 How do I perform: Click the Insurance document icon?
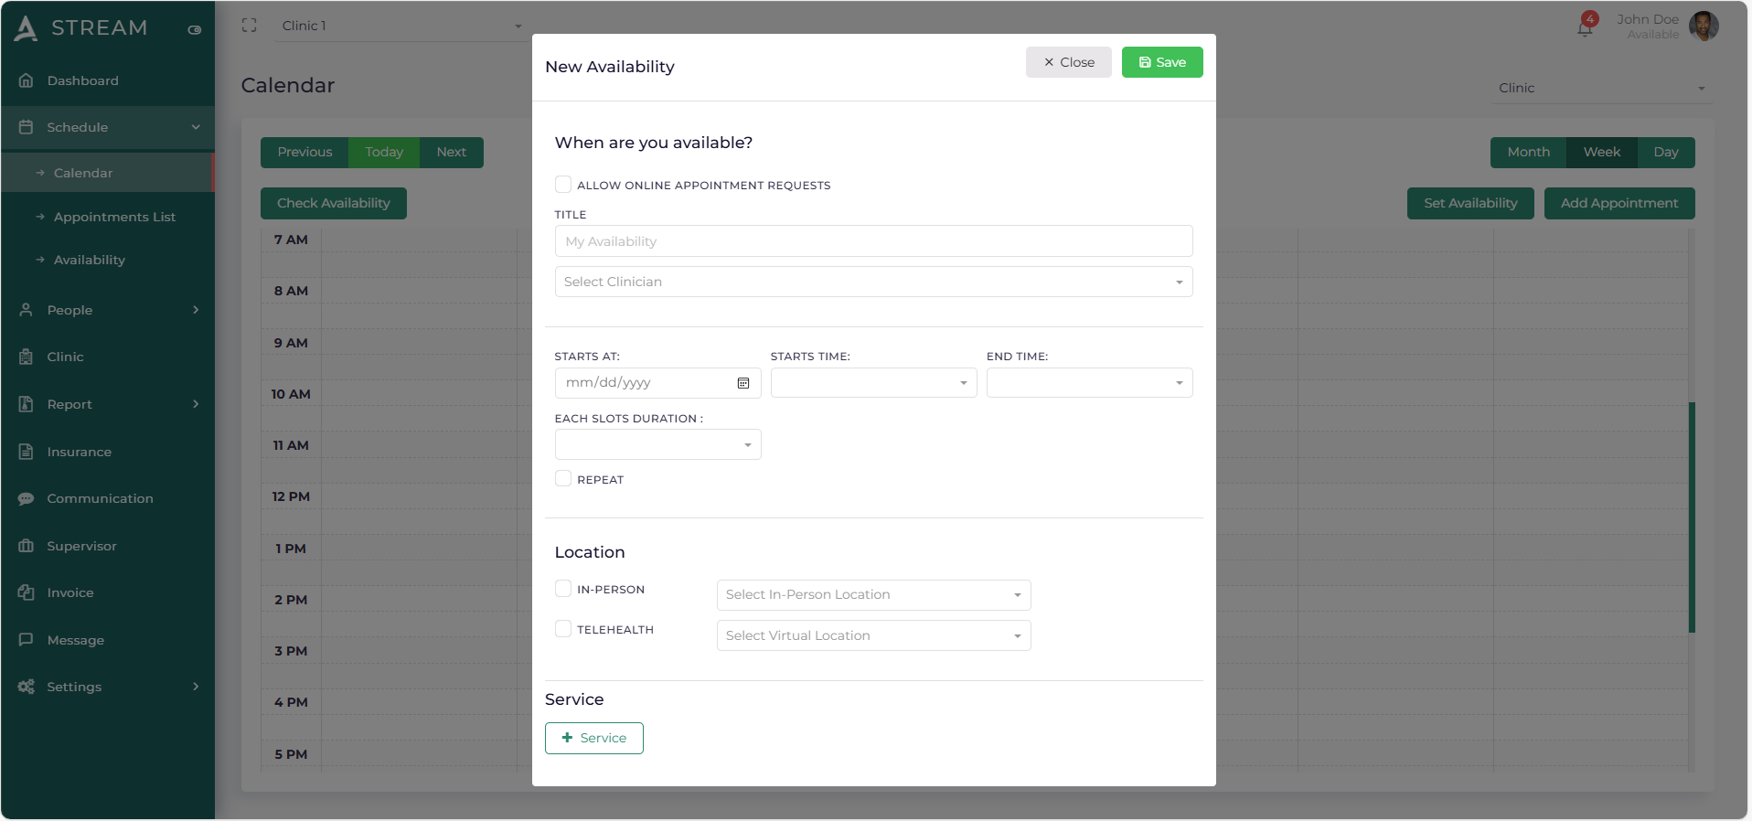(x=27, y=452)
